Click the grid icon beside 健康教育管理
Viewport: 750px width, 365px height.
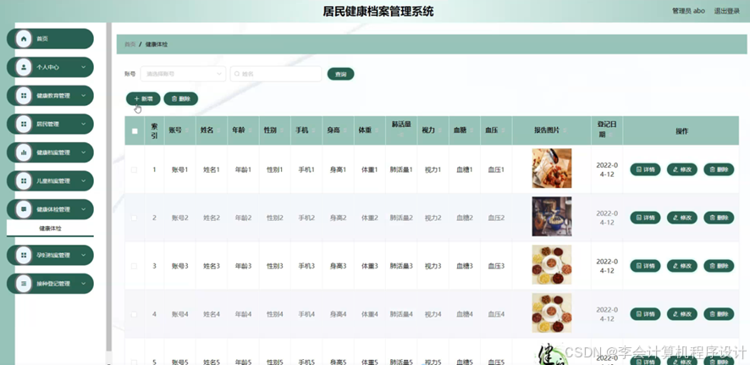(x=24, y=96)
